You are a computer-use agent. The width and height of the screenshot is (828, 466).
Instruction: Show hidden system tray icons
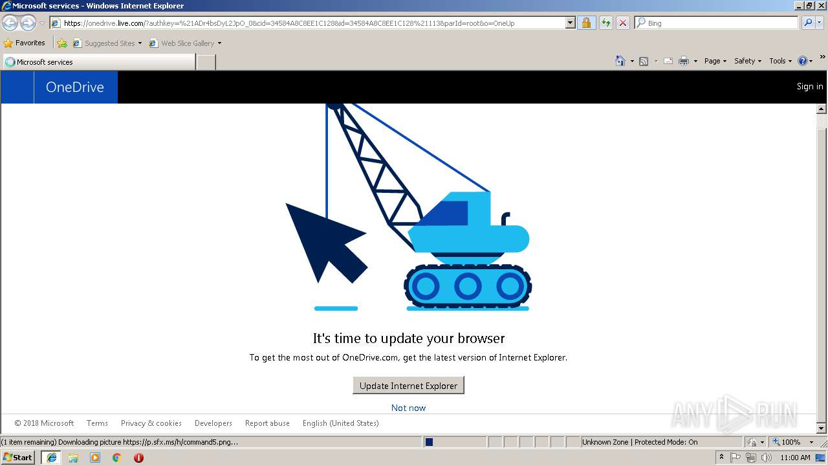721,458
